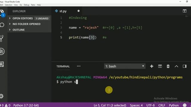Click the unsaved dot on st.py tab
Screen dimensions: 191x107
pos(78,11)
